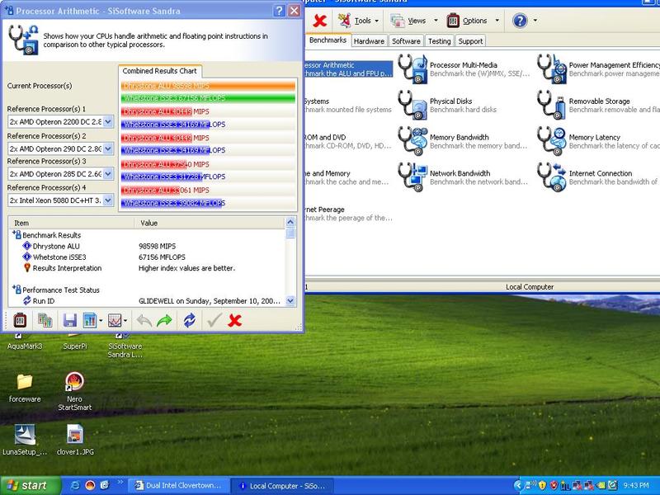The height and width of the screenshot is (495, 660).
Task: Click the Nero StartSmart desktop shortcut
Action: [74, 391]
